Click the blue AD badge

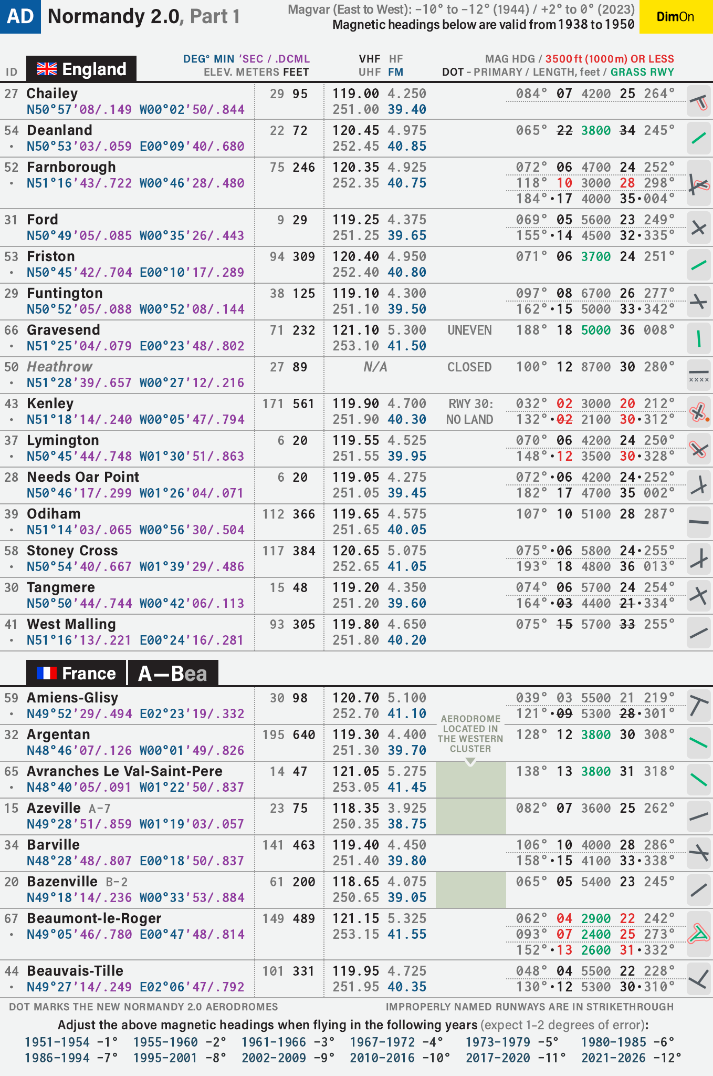click(20, 17)
